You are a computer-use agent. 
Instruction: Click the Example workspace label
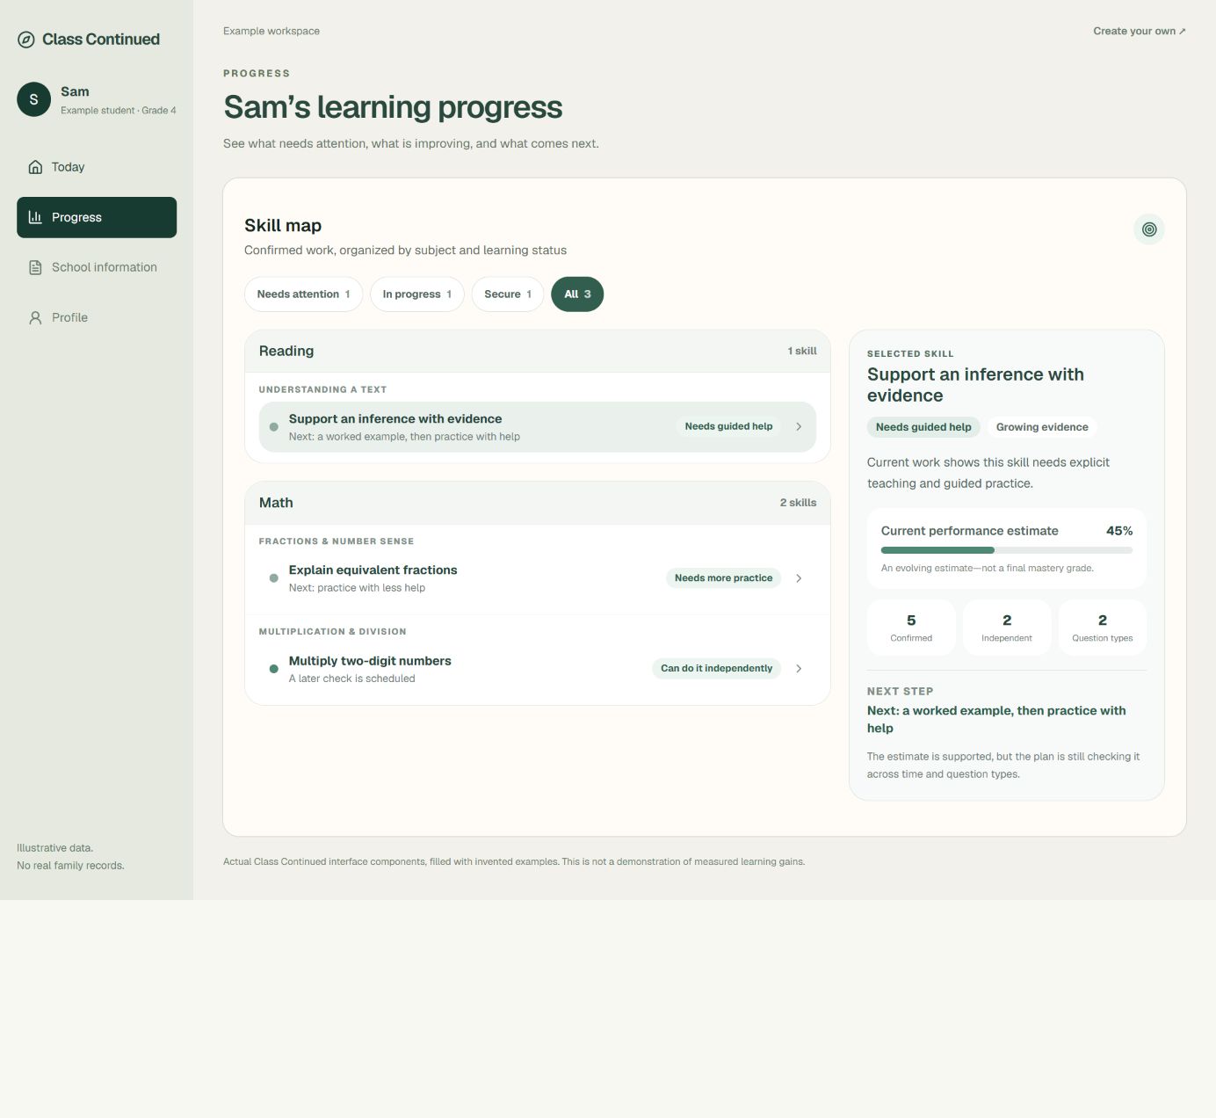click(271, 31)
